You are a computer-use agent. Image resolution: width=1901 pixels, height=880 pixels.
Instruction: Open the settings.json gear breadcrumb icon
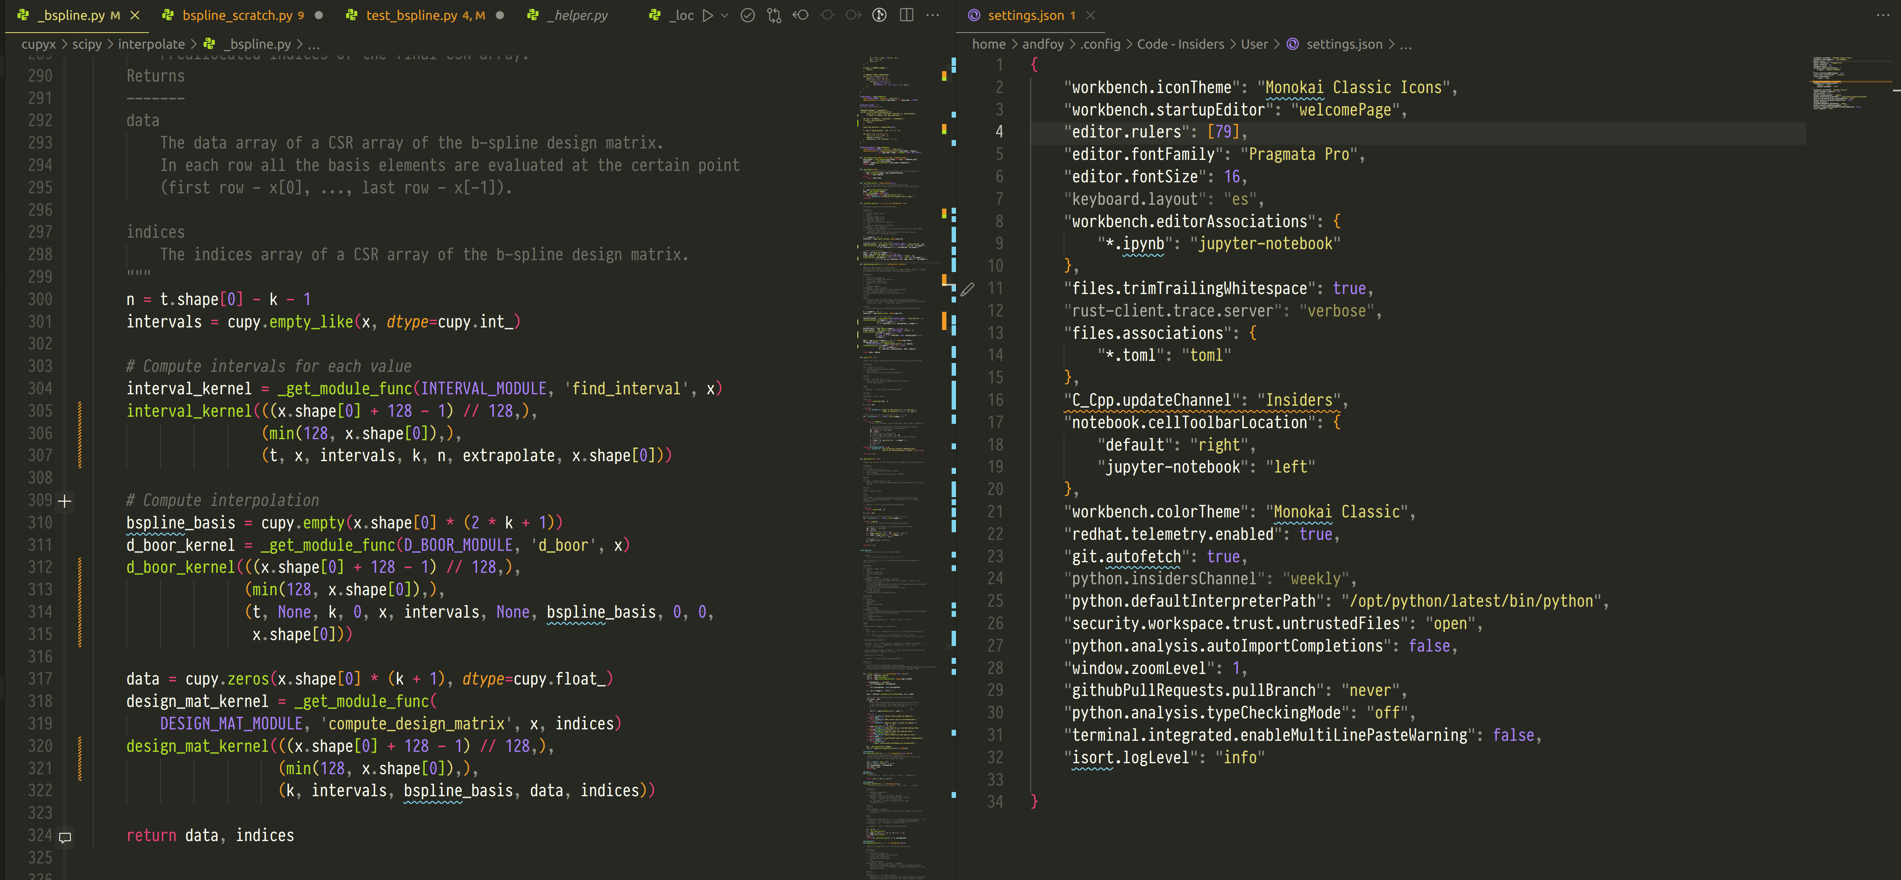pos(1292,44)
